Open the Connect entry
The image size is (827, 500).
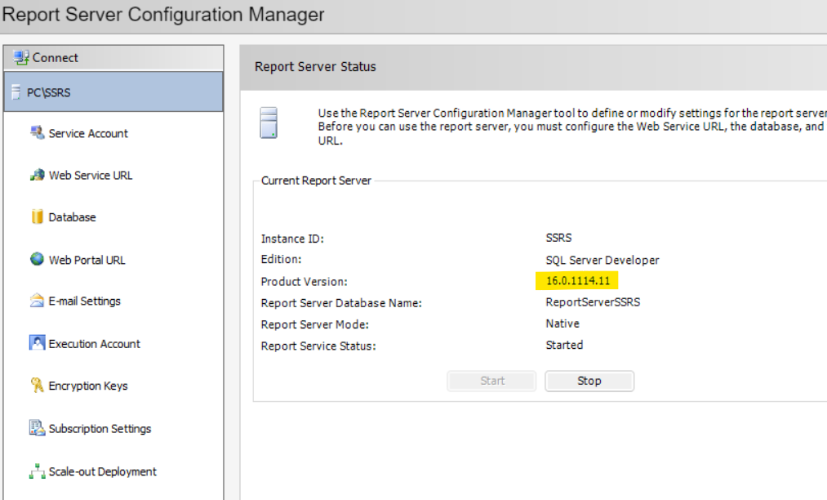pos(113,57)
